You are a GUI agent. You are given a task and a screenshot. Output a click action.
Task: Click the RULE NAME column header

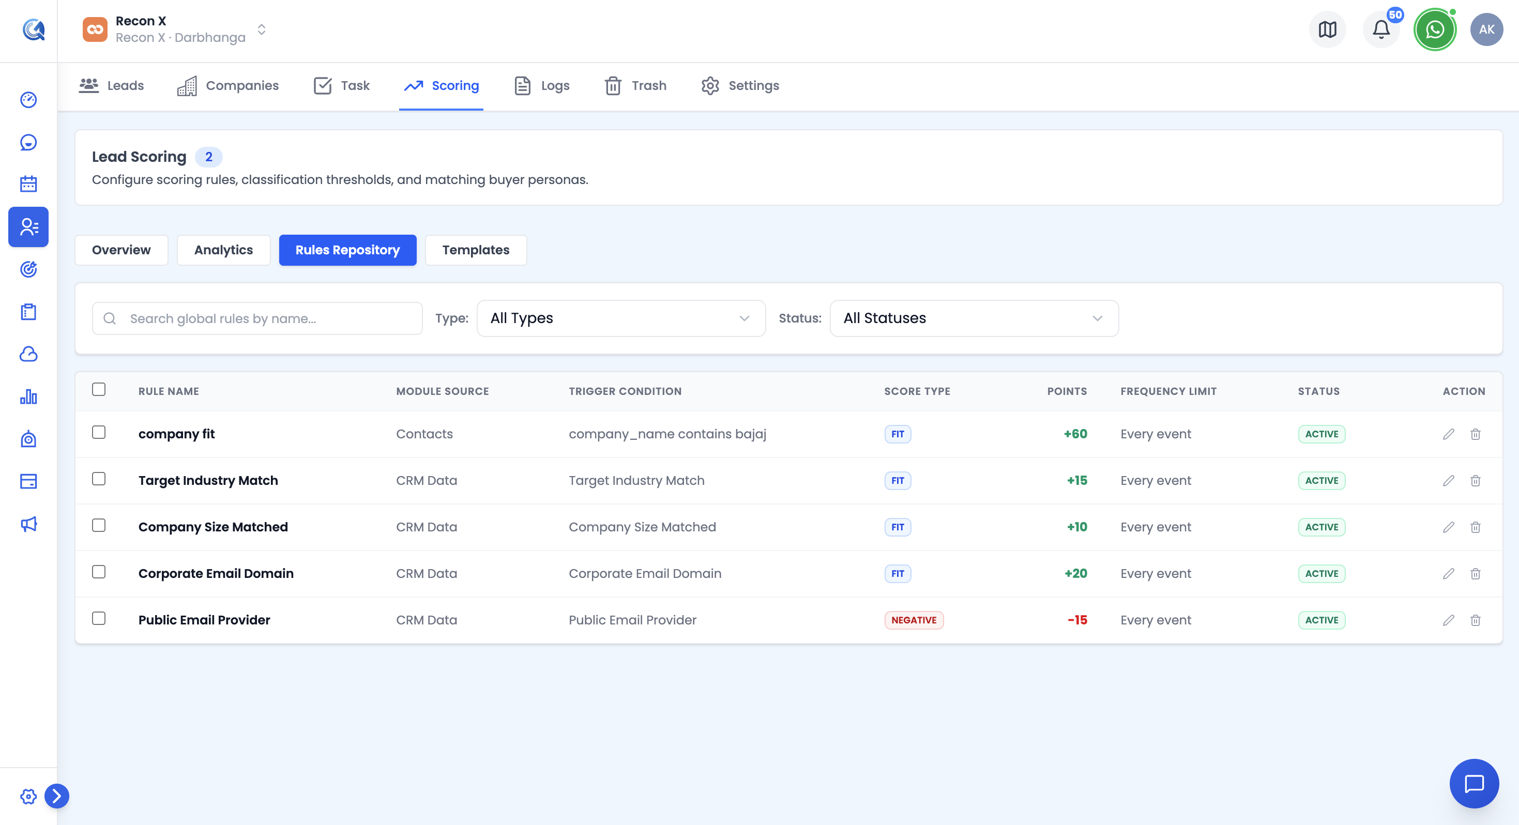(169, 391)
